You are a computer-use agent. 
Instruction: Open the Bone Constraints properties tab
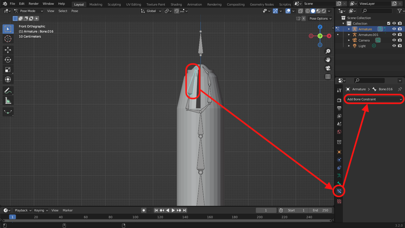tap(339, 191)
